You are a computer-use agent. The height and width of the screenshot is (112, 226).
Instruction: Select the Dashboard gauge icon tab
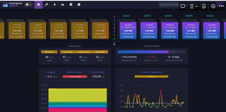[39, 4]
